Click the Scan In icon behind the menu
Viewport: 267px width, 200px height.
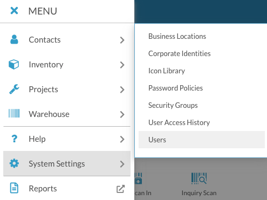coord(138,178)
